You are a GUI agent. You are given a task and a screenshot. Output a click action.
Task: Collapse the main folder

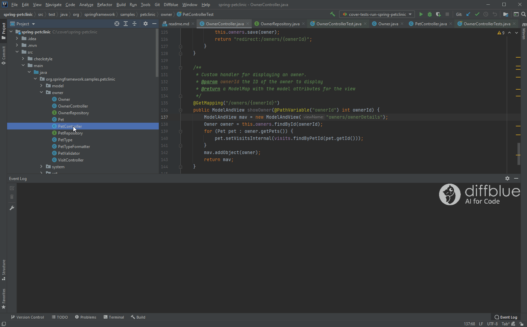[x=23, y=65]
